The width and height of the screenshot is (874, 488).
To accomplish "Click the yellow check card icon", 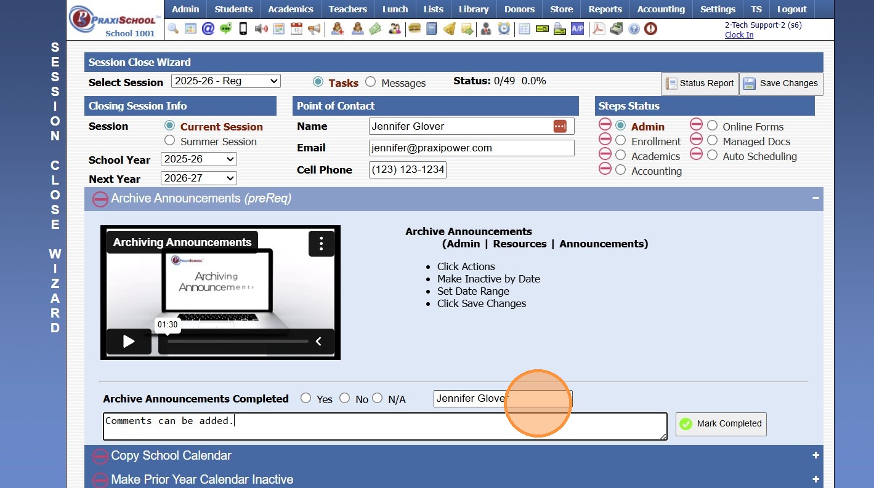I will coord(542,28).
